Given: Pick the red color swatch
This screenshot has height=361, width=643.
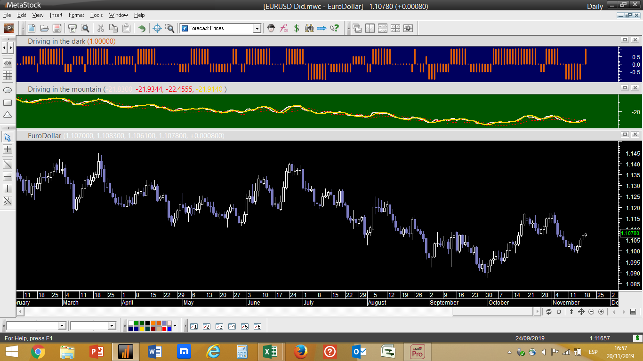Looking at the screenshot, I should click(164, 329).
